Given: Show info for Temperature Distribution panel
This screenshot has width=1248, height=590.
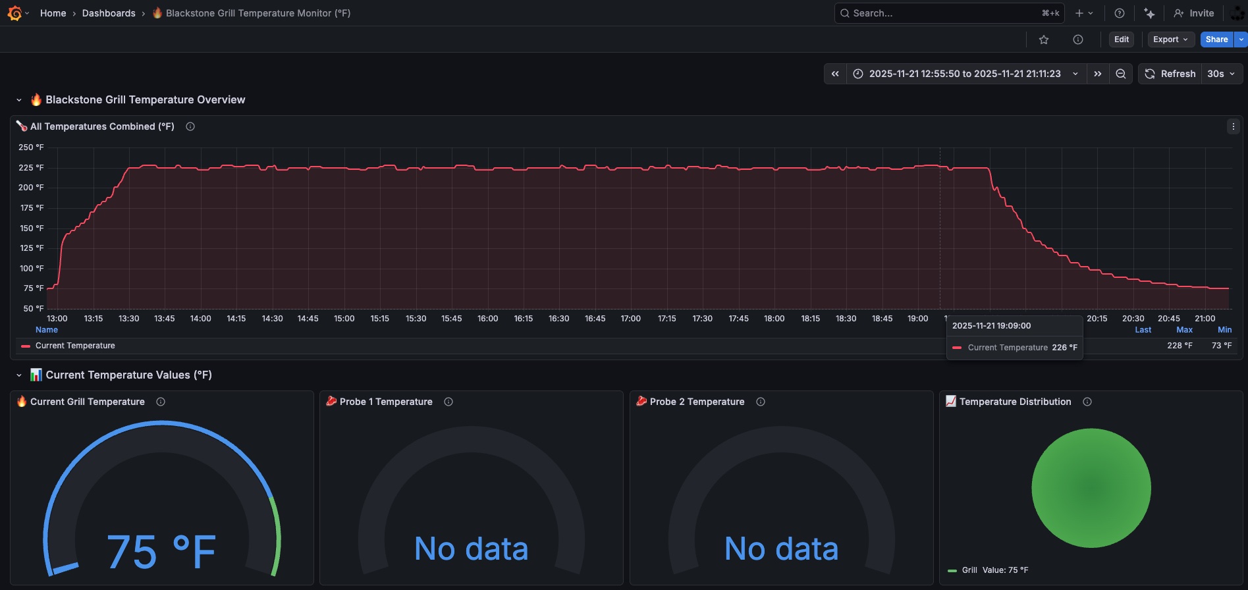Looking at the screenshot, I should [x=1087, y=402].
